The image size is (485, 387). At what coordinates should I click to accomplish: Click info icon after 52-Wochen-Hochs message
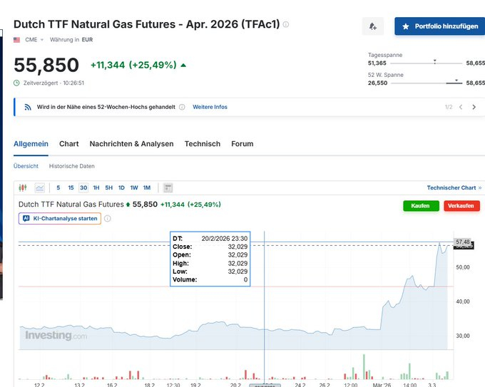pyautogui.click(x=182, y=108)
